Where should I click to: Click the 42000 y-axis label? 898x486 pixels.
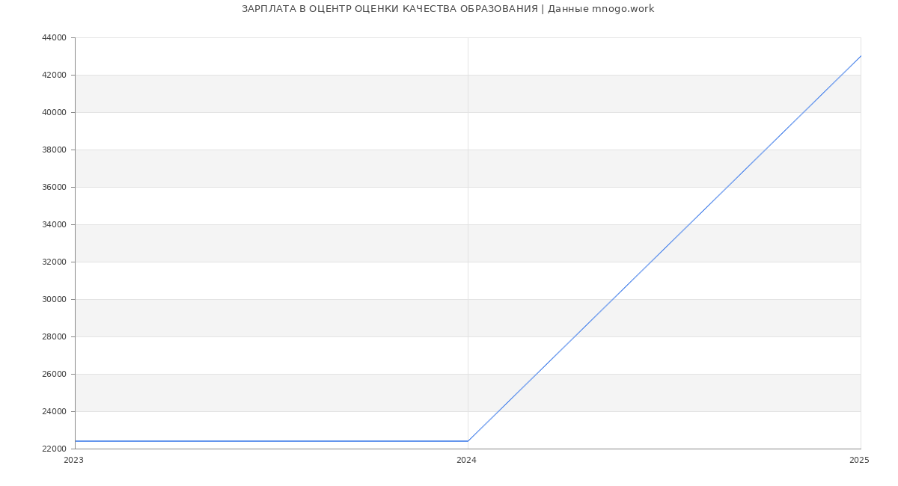click(55, 75)
